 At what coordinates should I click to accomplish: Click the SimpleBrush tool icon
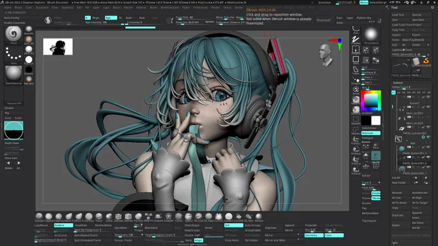click(x=426, y=62)
